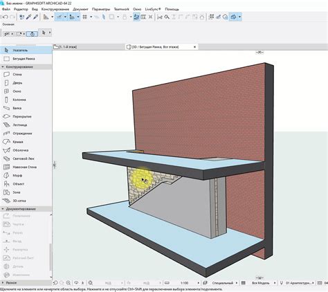
Task: Toggle the highlighted quick selection button in the info box
Action: click(32, 34)
